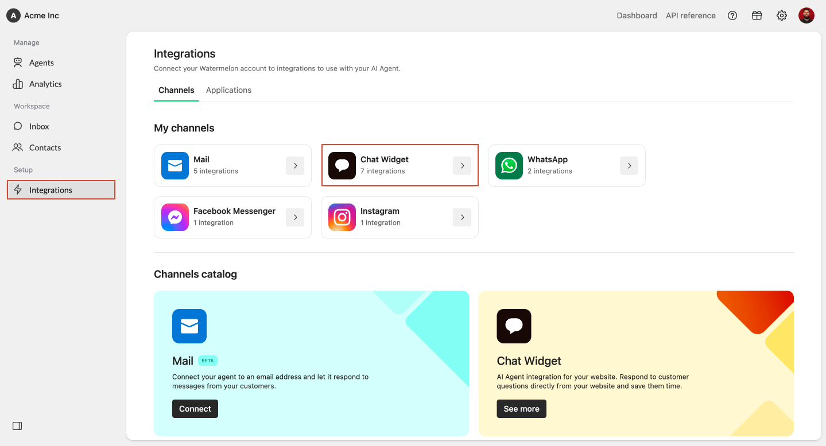Select Integrations in the sidebar
Screen dimensions: 826x446
point(61,190)
